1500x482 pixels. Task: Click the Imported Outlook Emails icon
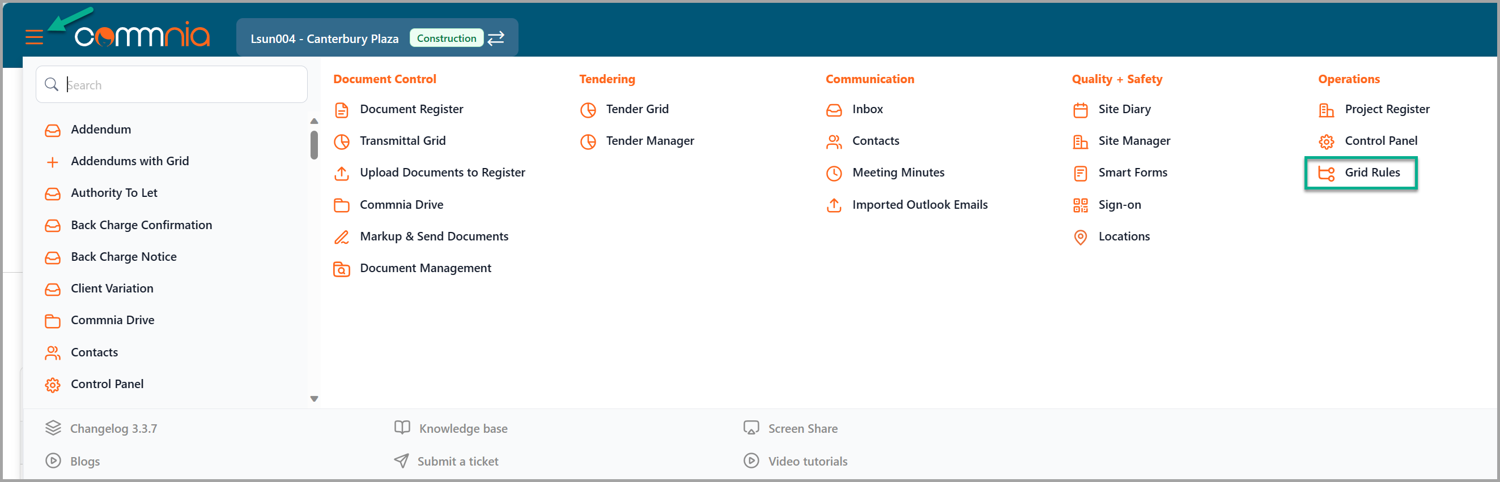834,205
